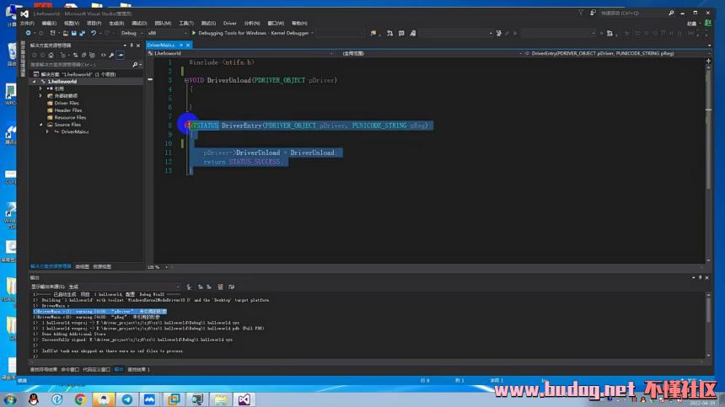This screenshot has width=725, height=407.
Task: Open the Driver menu
Action: tap(230, 23)
